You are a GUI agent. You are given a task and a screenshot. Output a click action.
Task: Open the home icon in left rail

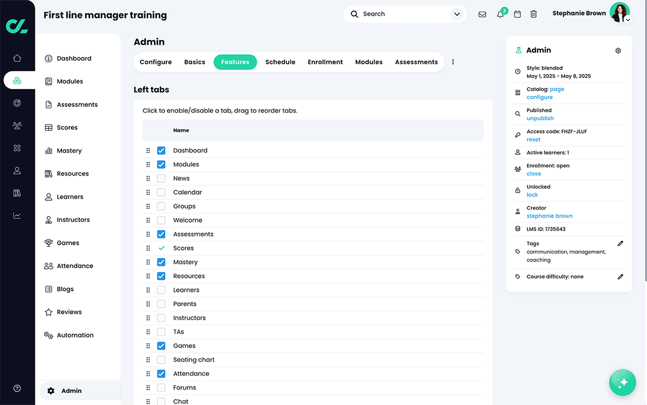(x=17, y=58)
